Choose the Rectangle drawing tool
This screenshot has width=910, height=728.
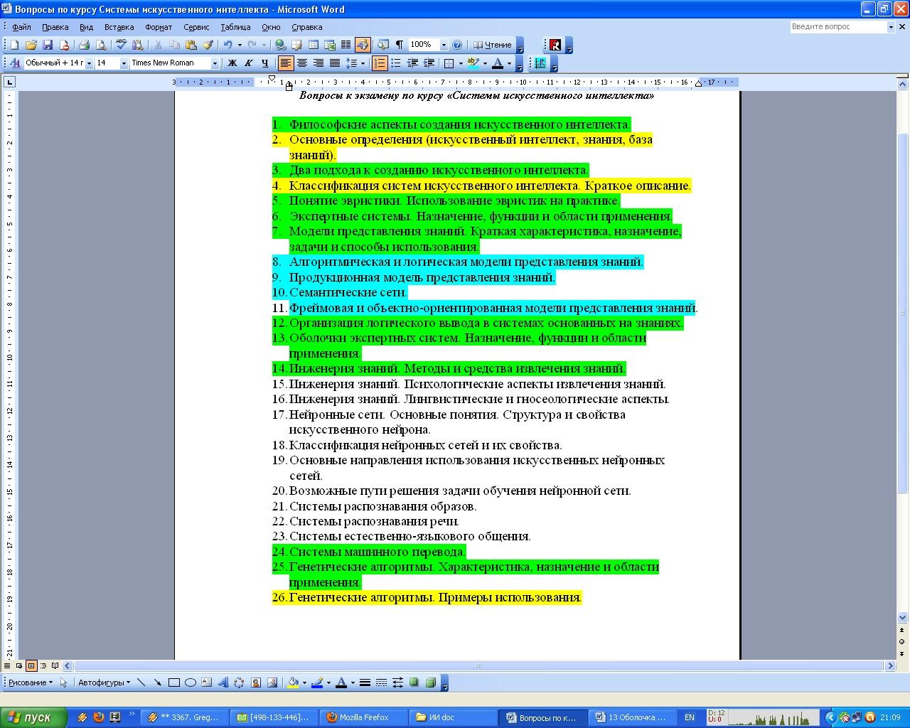point(173,682)
